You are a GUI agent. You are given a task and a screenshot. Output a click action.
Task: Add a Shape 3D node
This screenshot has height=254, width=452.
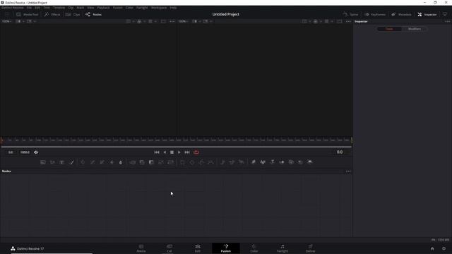[x=263, y=162]
